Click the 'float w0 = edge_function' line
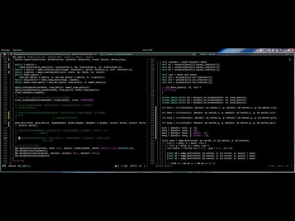This screenshot has width=295, height=221. coord(211,153)
